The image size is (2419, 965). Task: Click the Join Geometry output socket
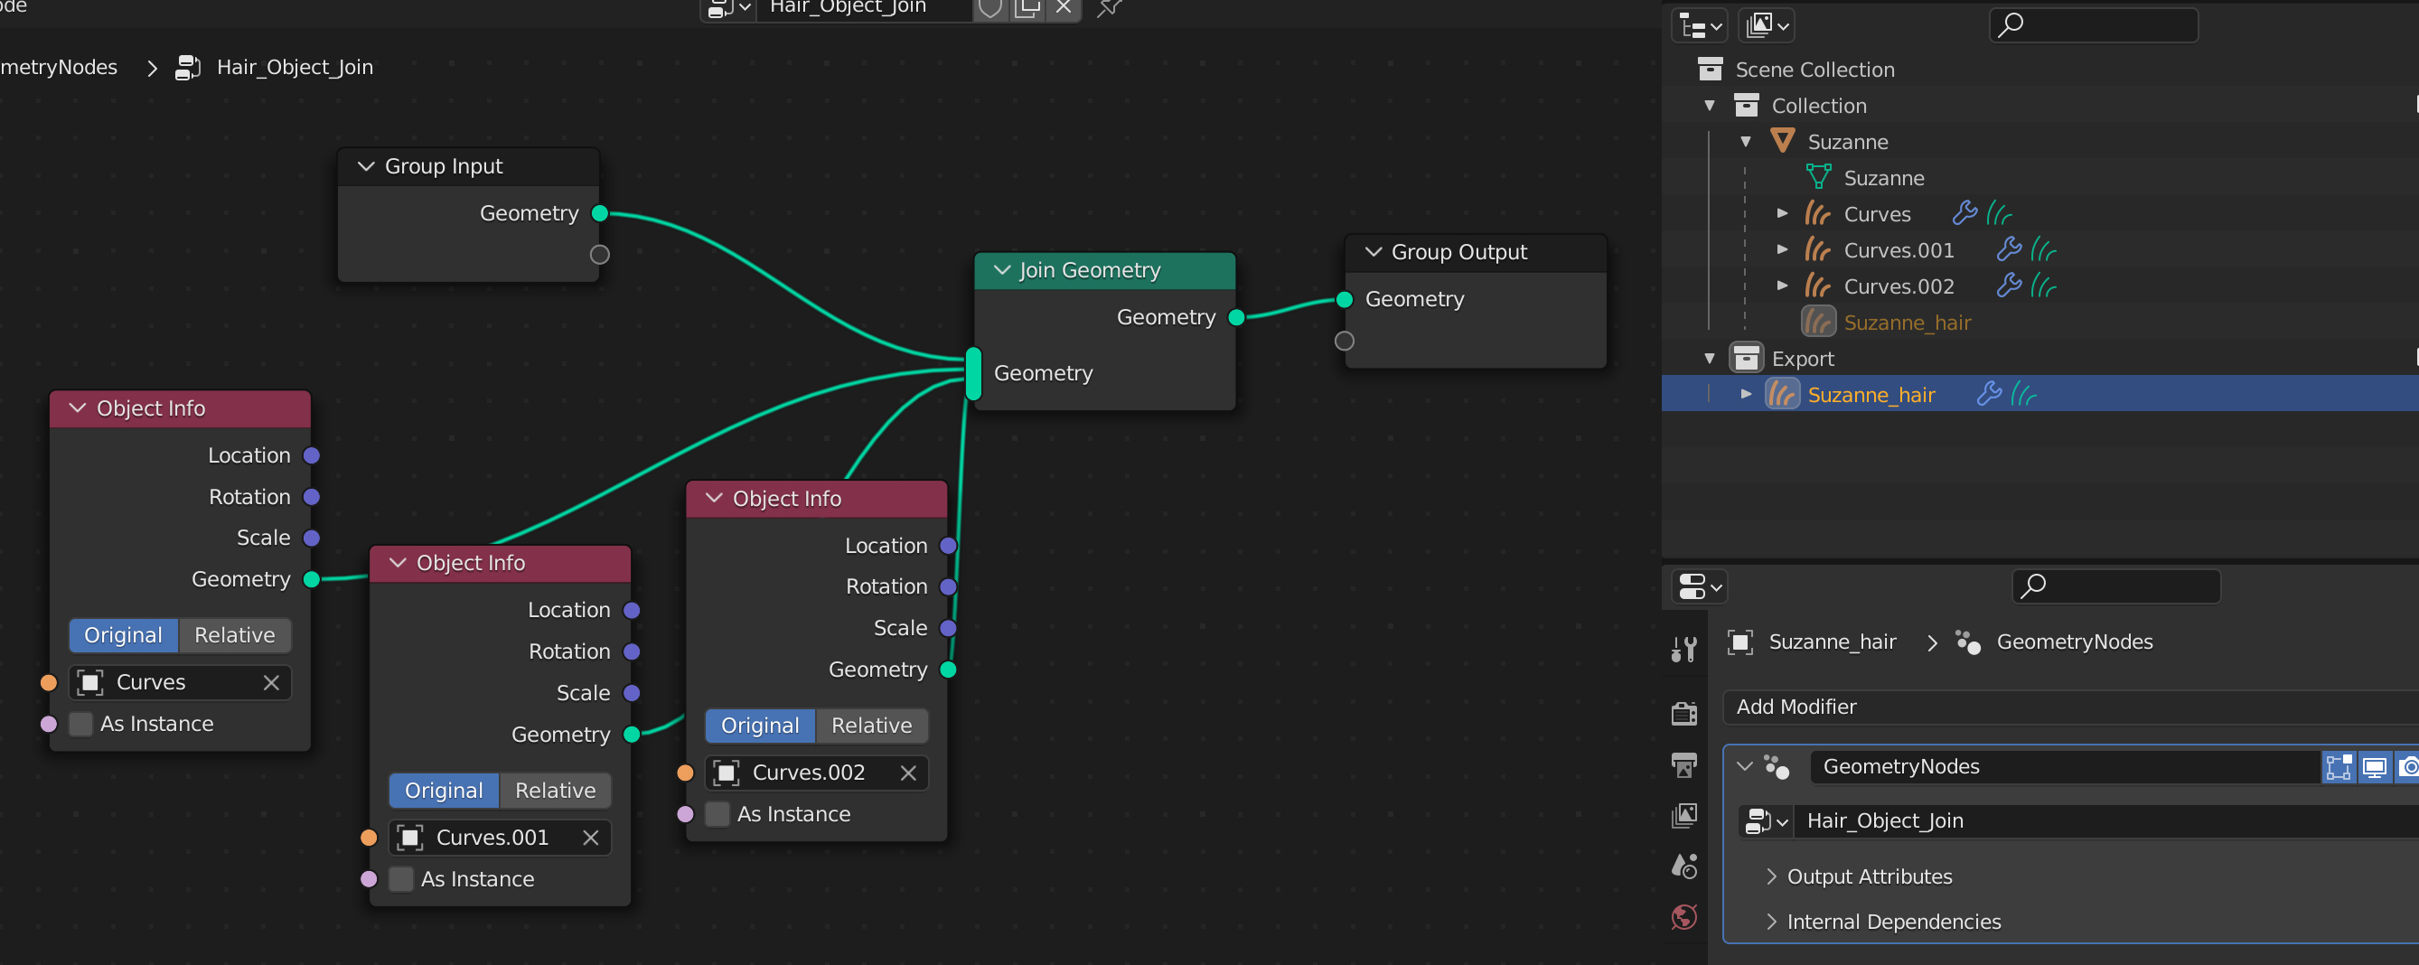pos(1237,317)
